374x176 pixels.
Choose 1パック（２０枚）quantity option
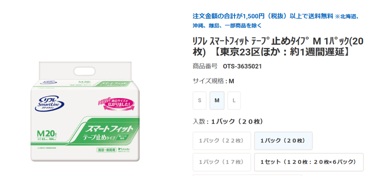pyautogui.click(x=283, y=141)
